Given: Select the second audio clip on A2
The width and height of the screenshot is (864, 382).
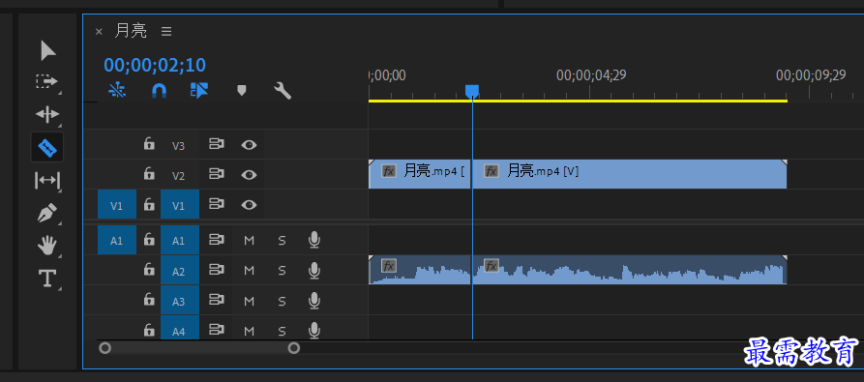Looking at the screenshot, I should (x=629, y=270).
